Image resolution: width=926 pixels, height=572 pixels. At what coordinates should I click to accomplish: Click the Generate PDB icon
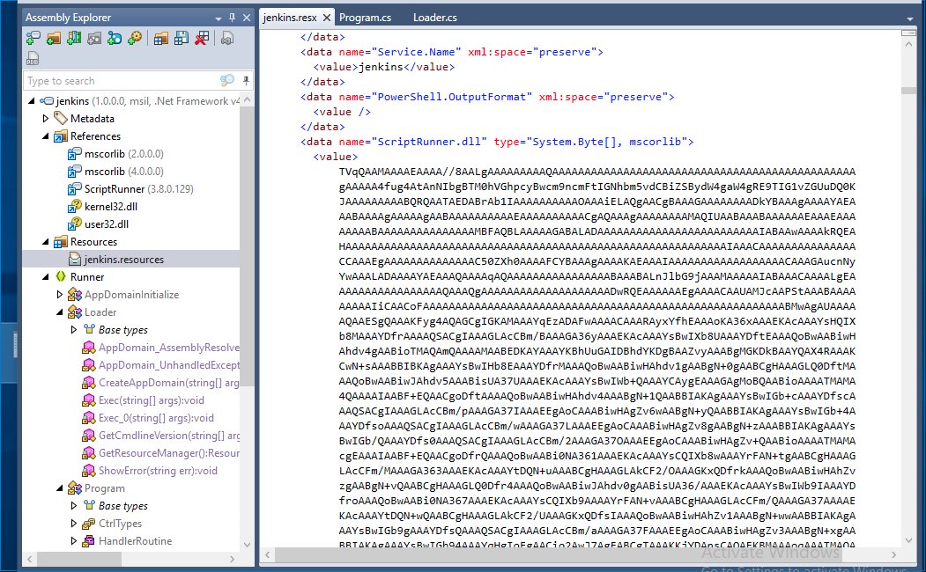click(x=33, y=58)
